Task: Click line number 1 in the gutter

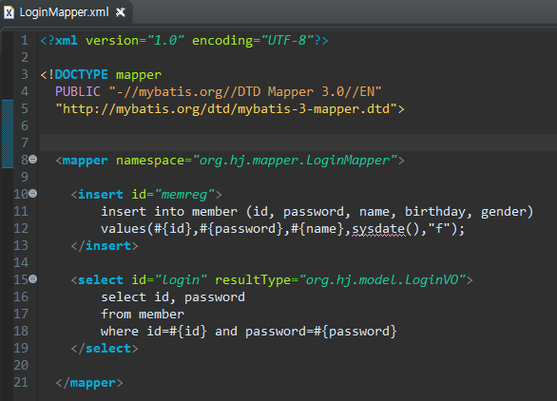Action: 24,40
